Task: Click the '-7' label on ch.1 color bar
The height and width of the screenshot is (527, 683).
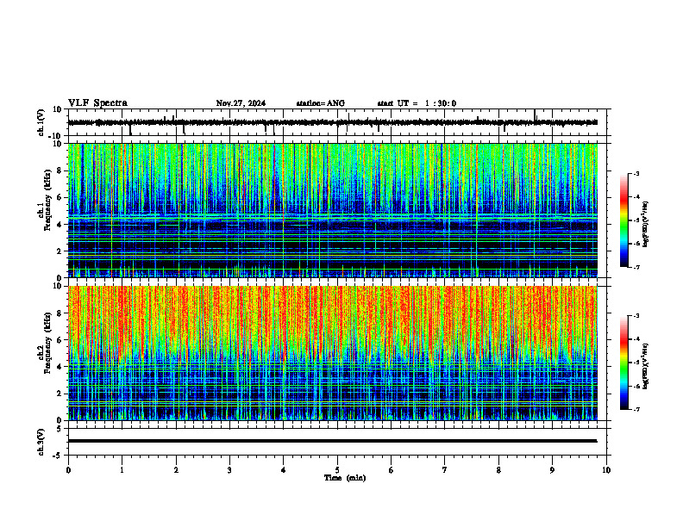Action: (x=636, y=267)
